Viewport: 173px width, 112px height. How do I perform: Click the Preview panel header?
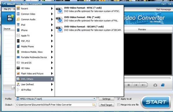(142, 30)
